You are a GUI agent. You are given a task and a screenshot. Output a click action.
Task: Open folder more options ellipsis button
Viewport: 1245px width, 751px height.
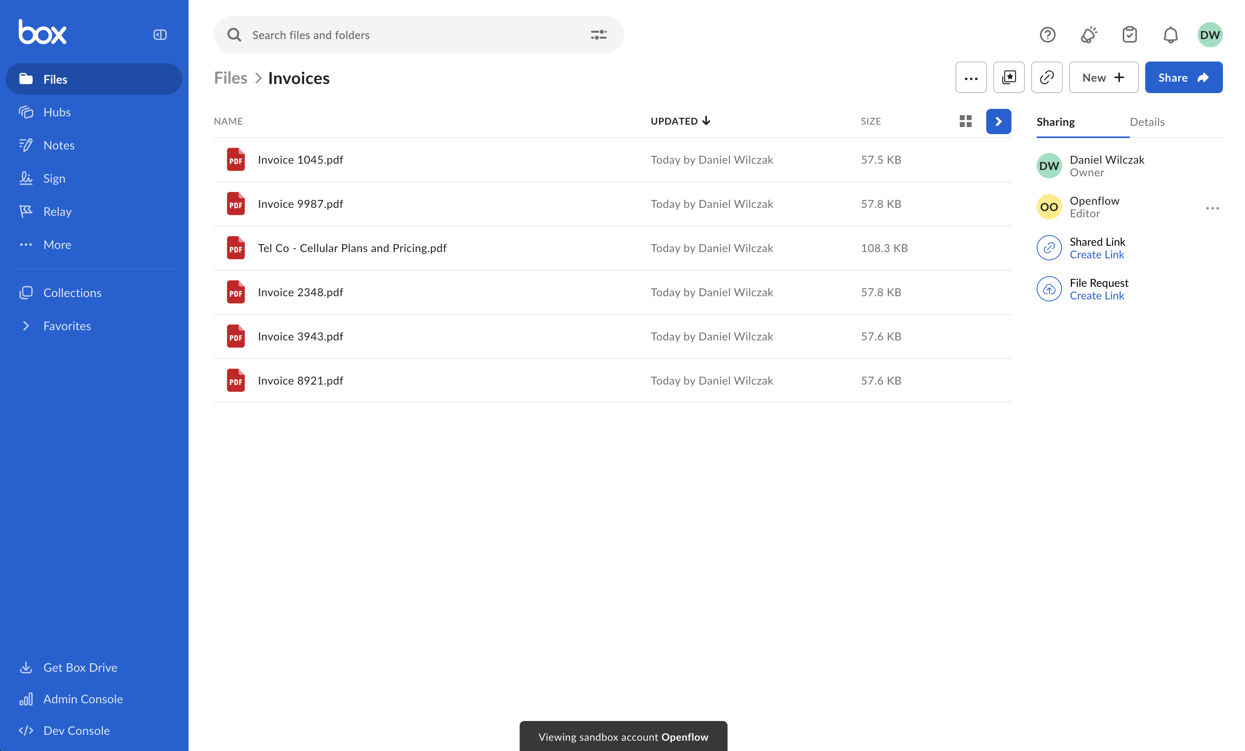971,77
